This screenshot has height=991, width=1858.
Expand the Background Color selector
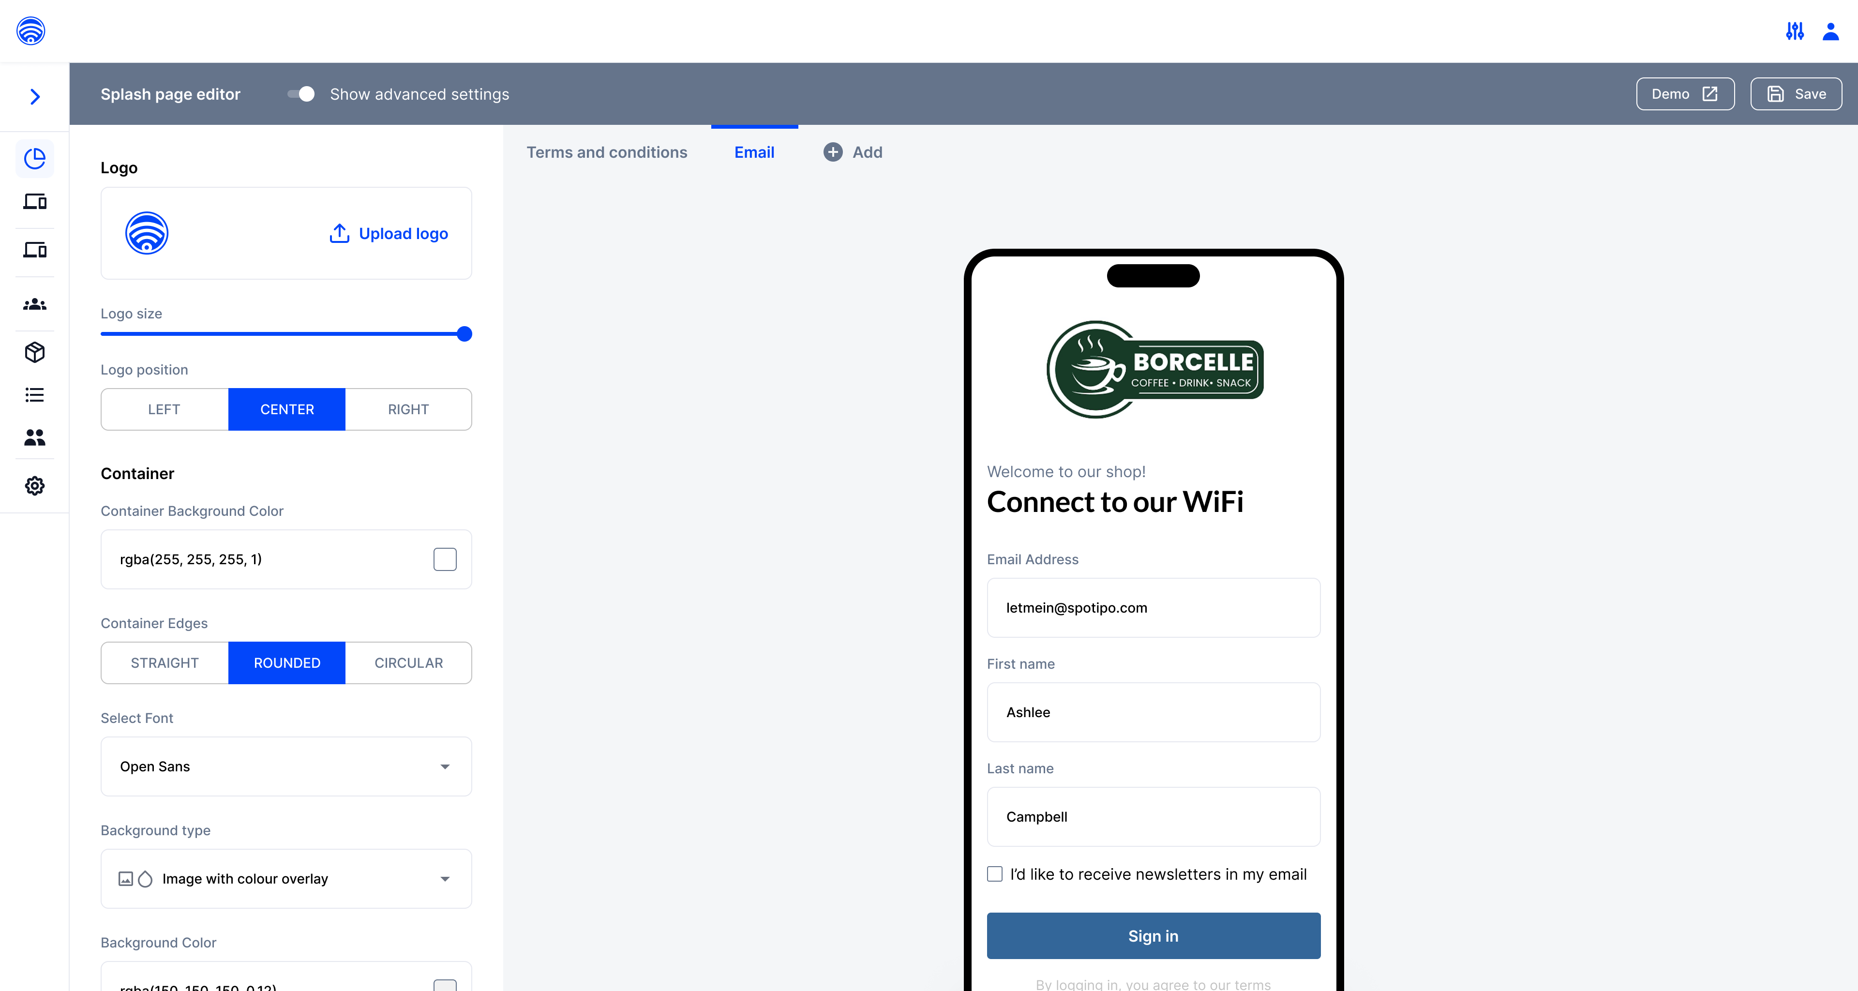point(445,985)
